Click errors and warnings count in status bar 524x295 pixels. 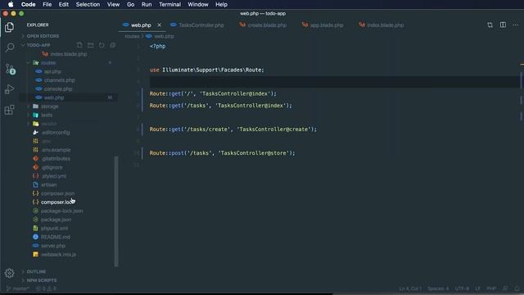click(46, 288)
